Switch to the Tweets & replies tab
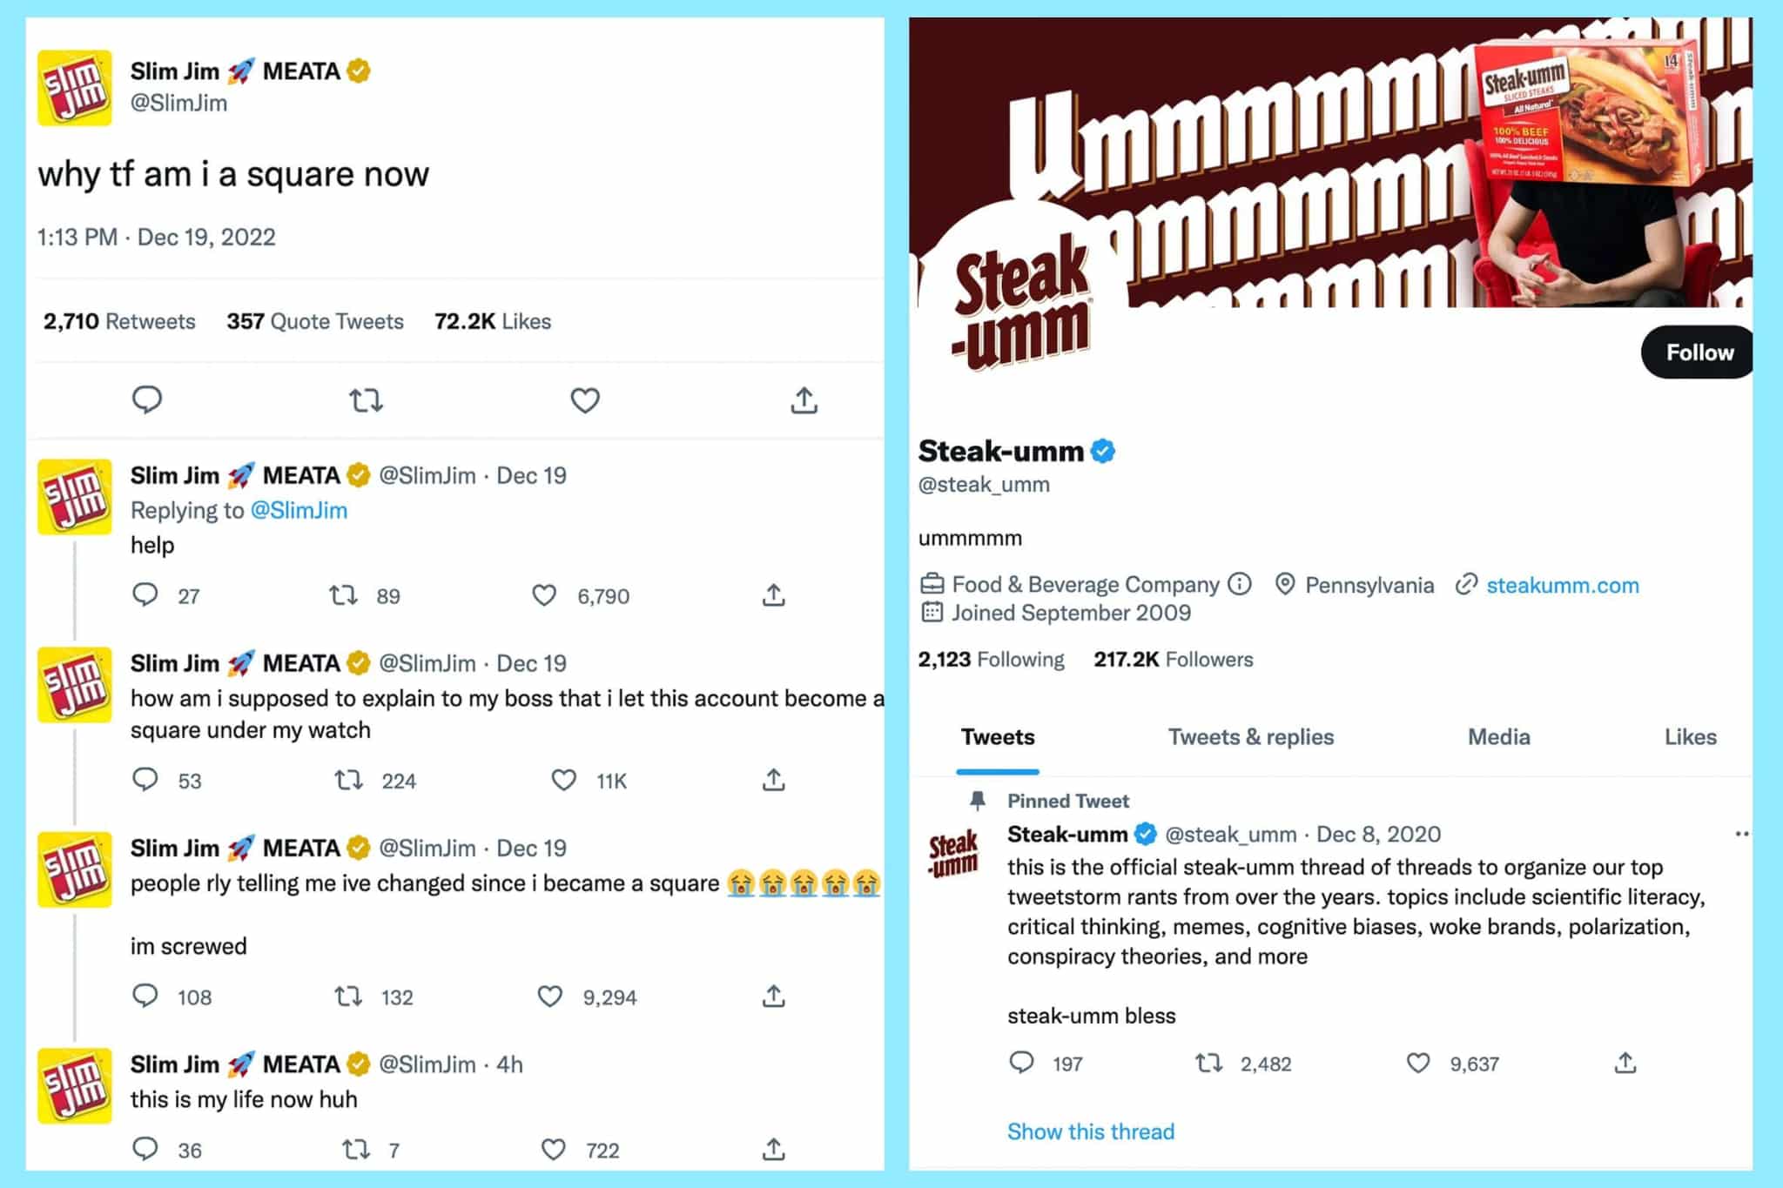This screenshot has width=1783, height=1188. pos(1251,737)
